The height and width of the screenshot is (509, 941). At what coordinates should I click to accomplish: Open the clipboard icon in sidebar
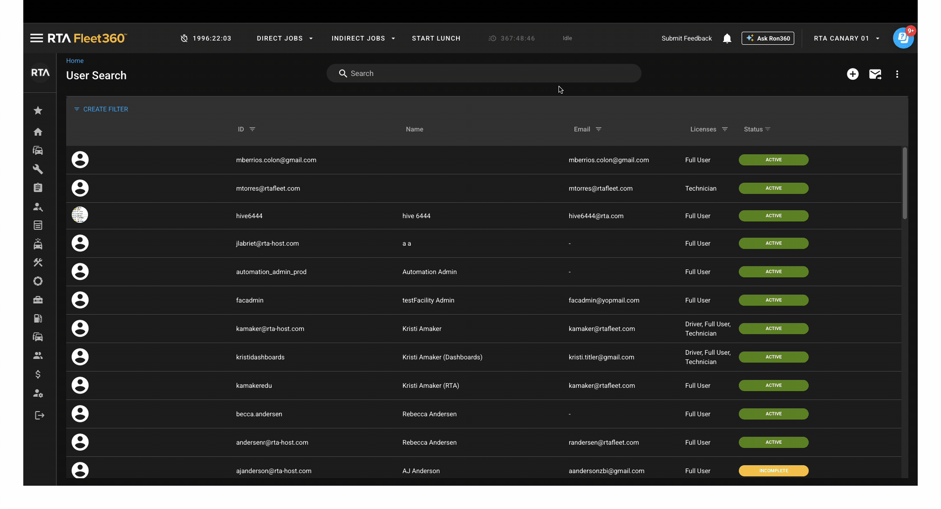click(x=38, y=188)
